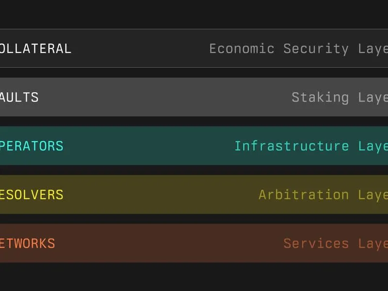
Task: Click the orange NETWORKS label
Action: point(28,243)
